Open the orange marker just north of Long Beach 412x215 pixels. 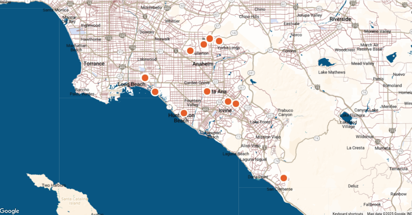(x=145, y=78)
